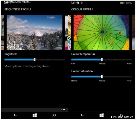
Task: Click the Brightness label
Action: pos(11,54)
